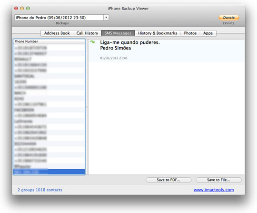The width and height of the screenshot is (257, 213).
Task: Open the Apps tab
Action: [x=208, y=33]
